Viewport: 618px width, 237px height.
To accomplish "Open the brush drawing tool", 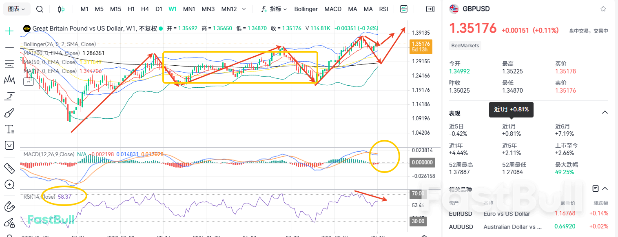I will (9, 113).
